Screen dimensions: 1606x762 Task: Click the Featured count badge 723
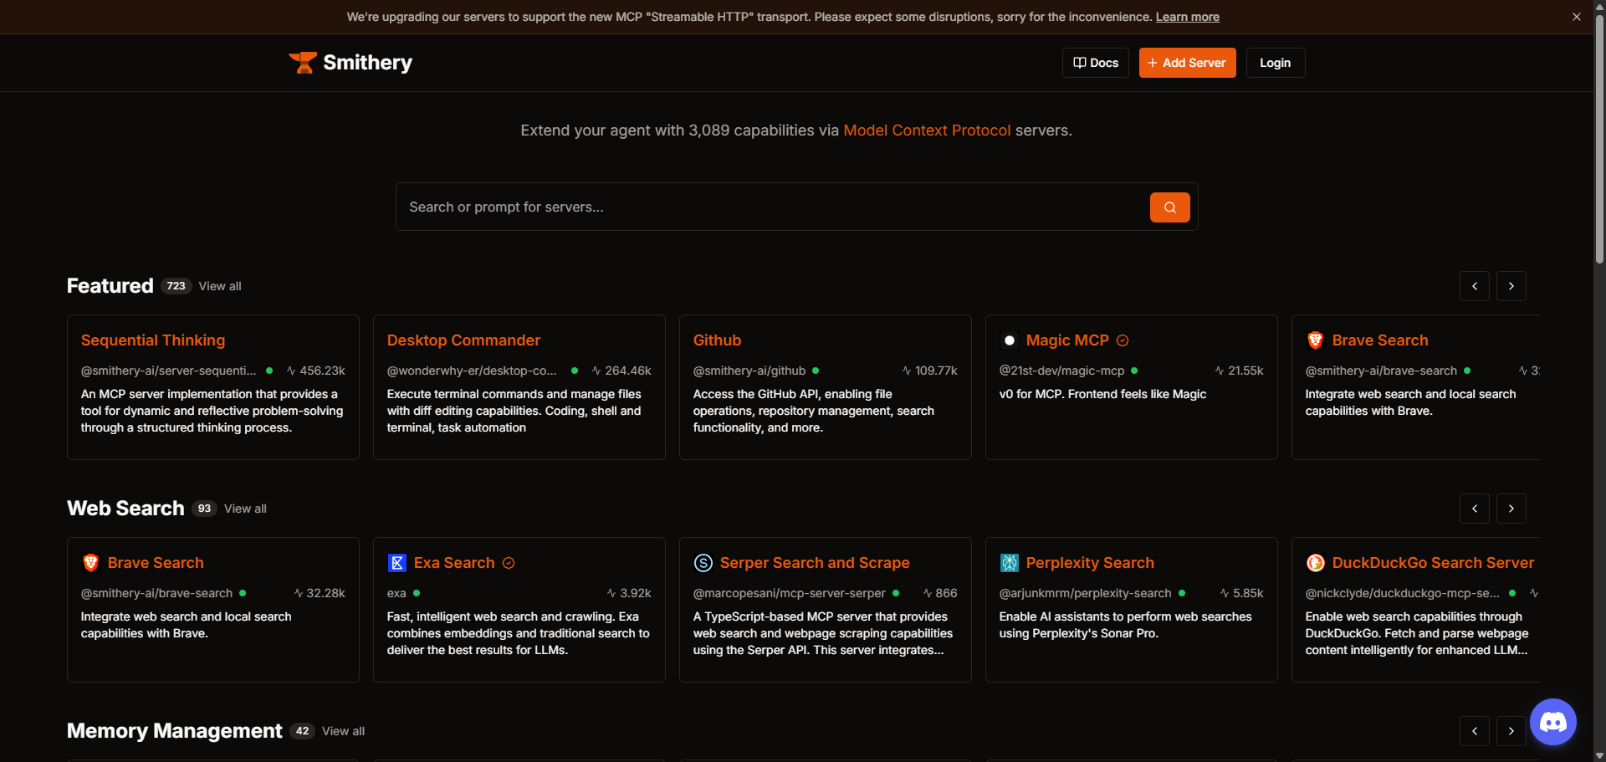coord(176,286)
